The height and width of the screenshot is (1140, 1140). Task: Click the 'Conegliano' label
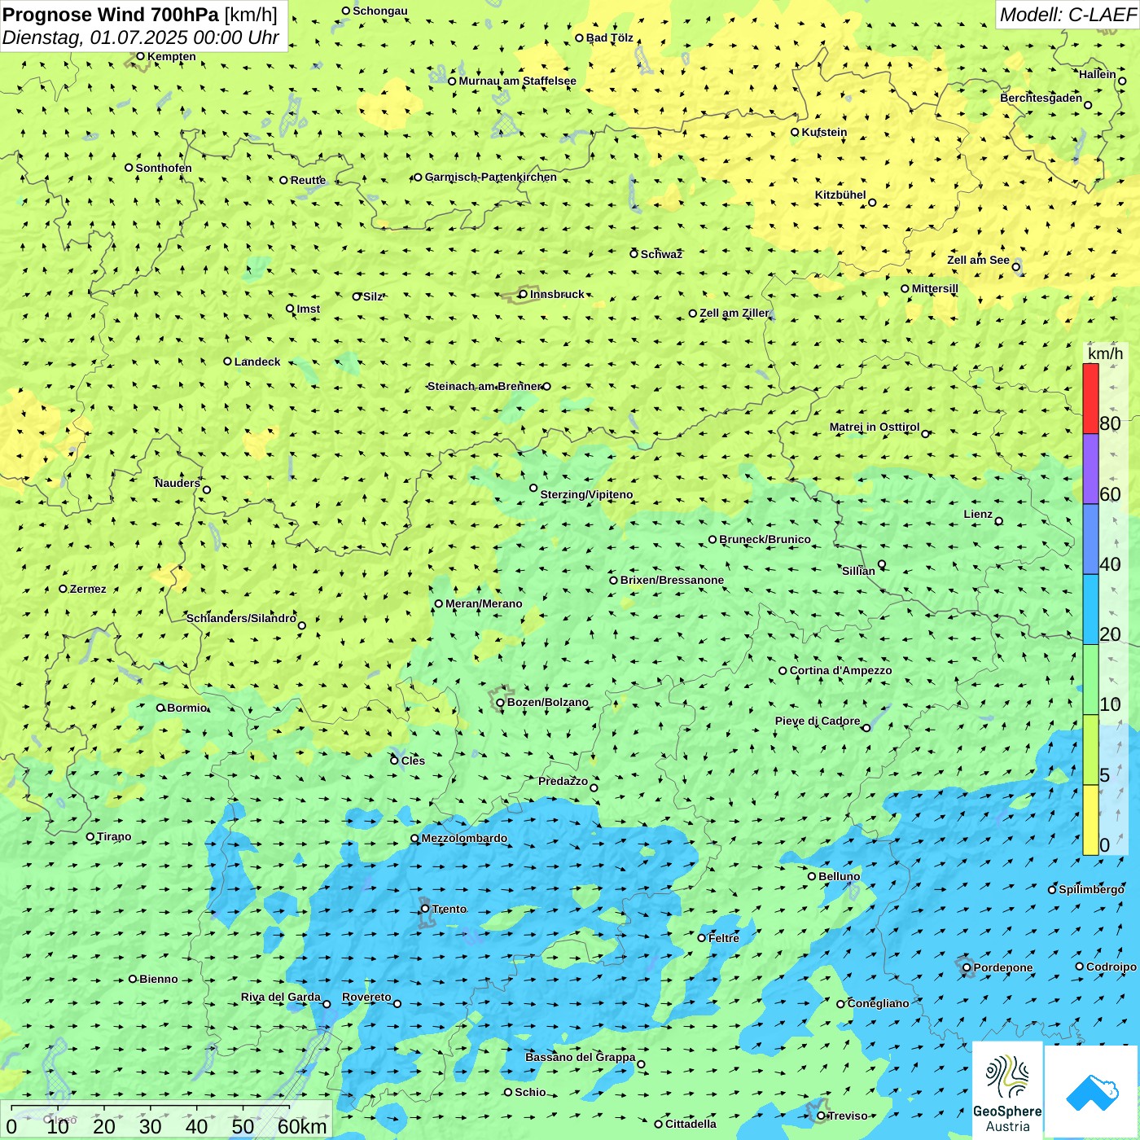[x=879, y=1003]
